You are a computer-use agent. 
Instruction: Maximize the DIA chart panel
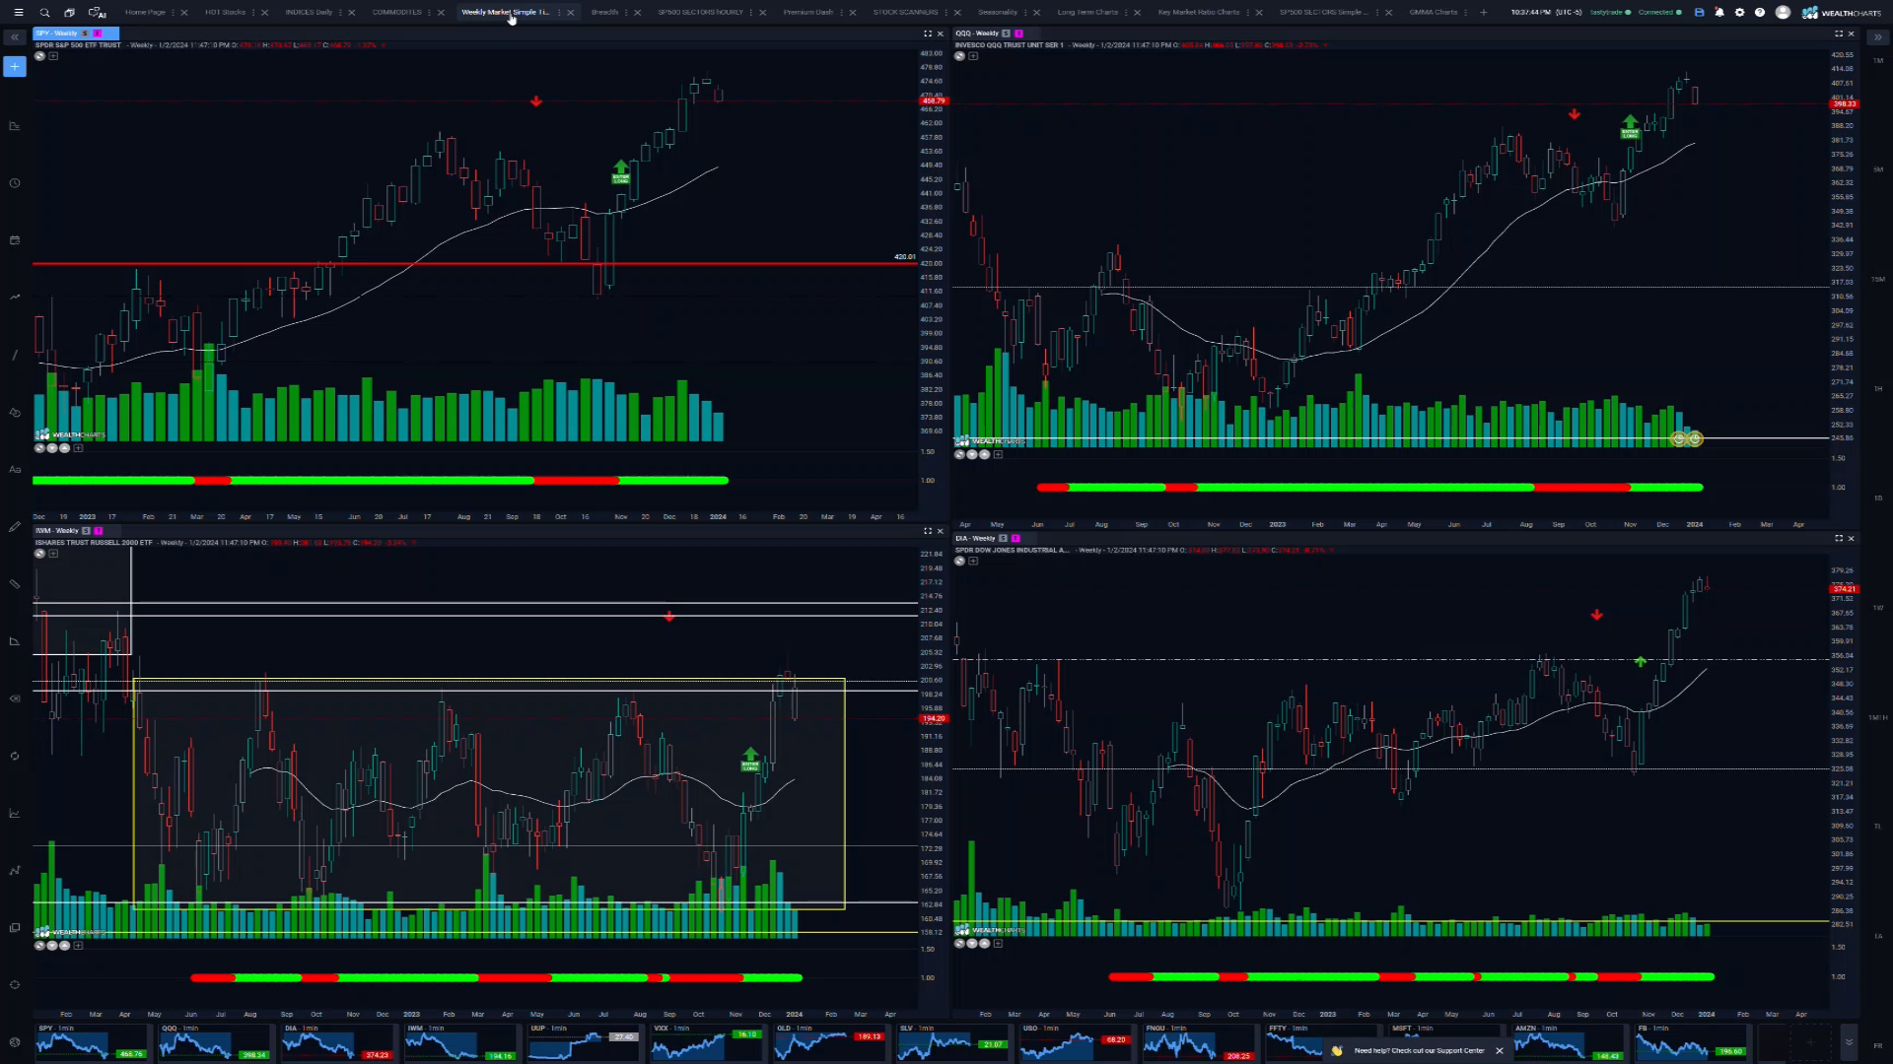(x=1838, y=539)
